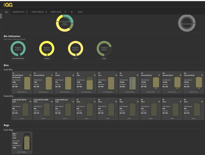The width and height of the screenshot is (205, 155).
Task: Click the plus icon on bin H1
Action: point(159,75)
